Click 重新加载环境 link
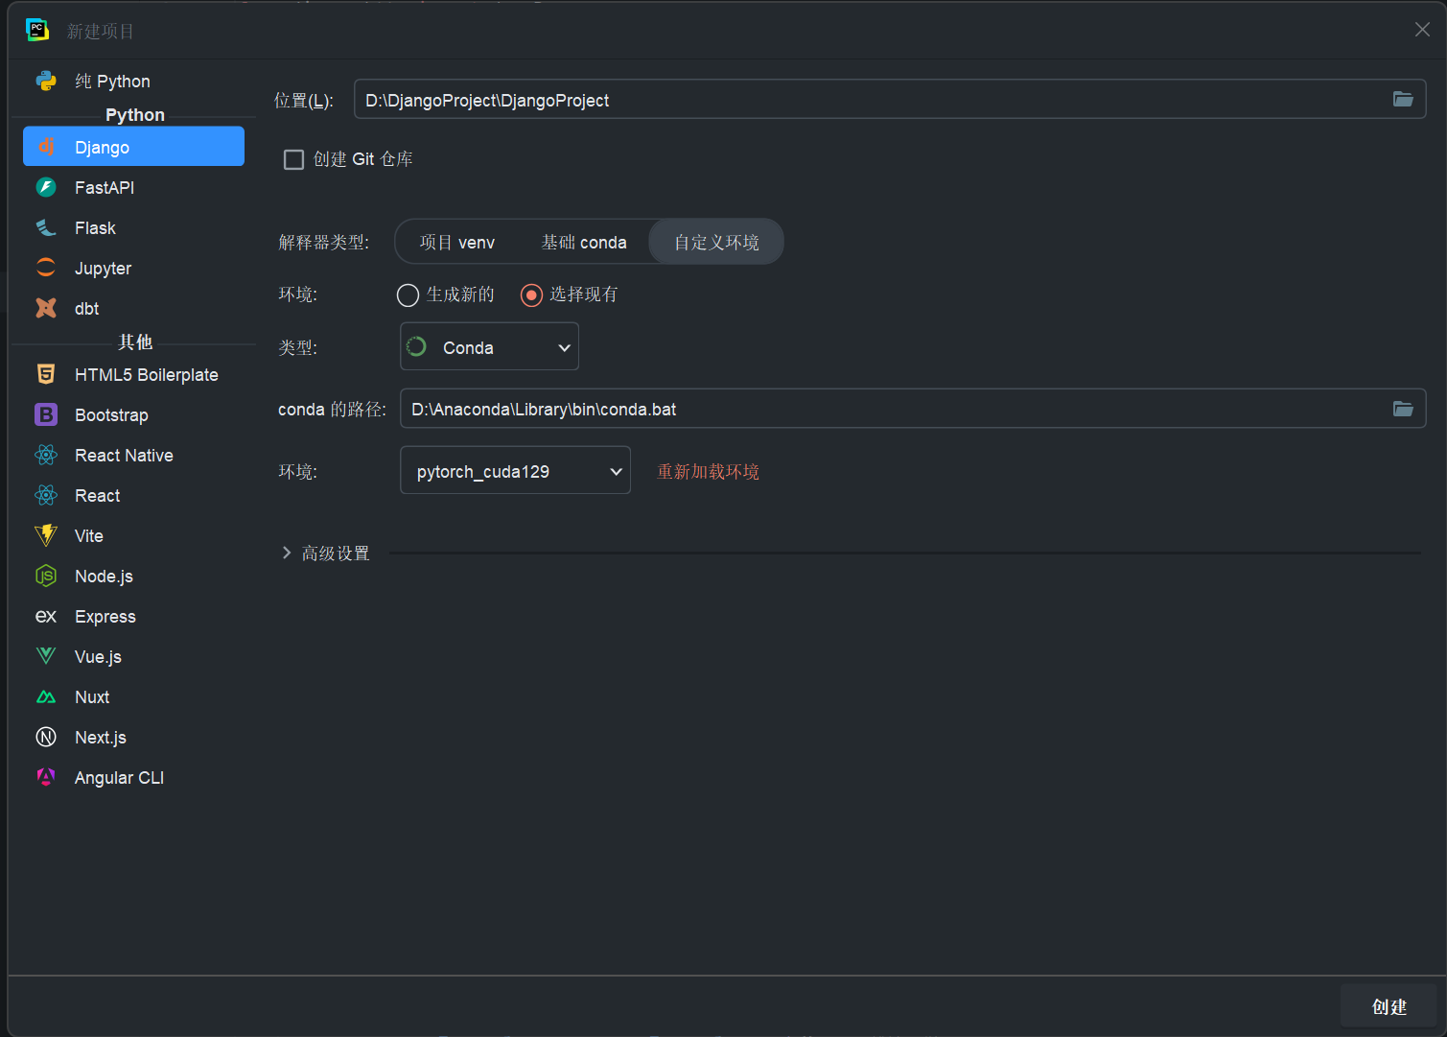Viewport: 1447px width, 1037px height. coord(708,471)
